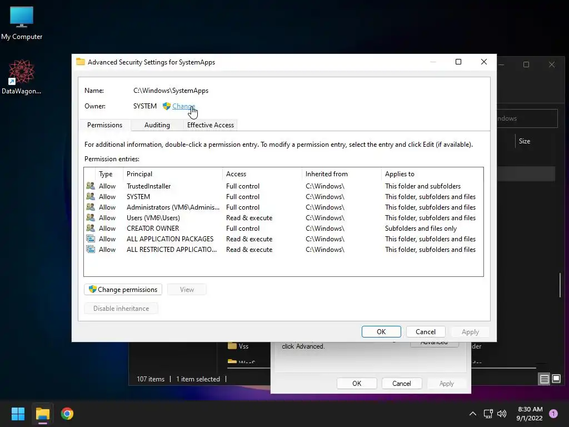Click the Size column in File Explorer
Screen dimensions: 569x427
[525, 141]
